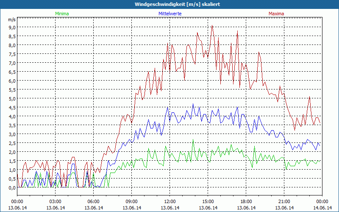
Task: Click the '3,0' y-axis value
Action: [12, 134]
